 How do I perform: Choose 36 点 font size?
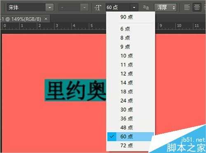click(131, 119)
